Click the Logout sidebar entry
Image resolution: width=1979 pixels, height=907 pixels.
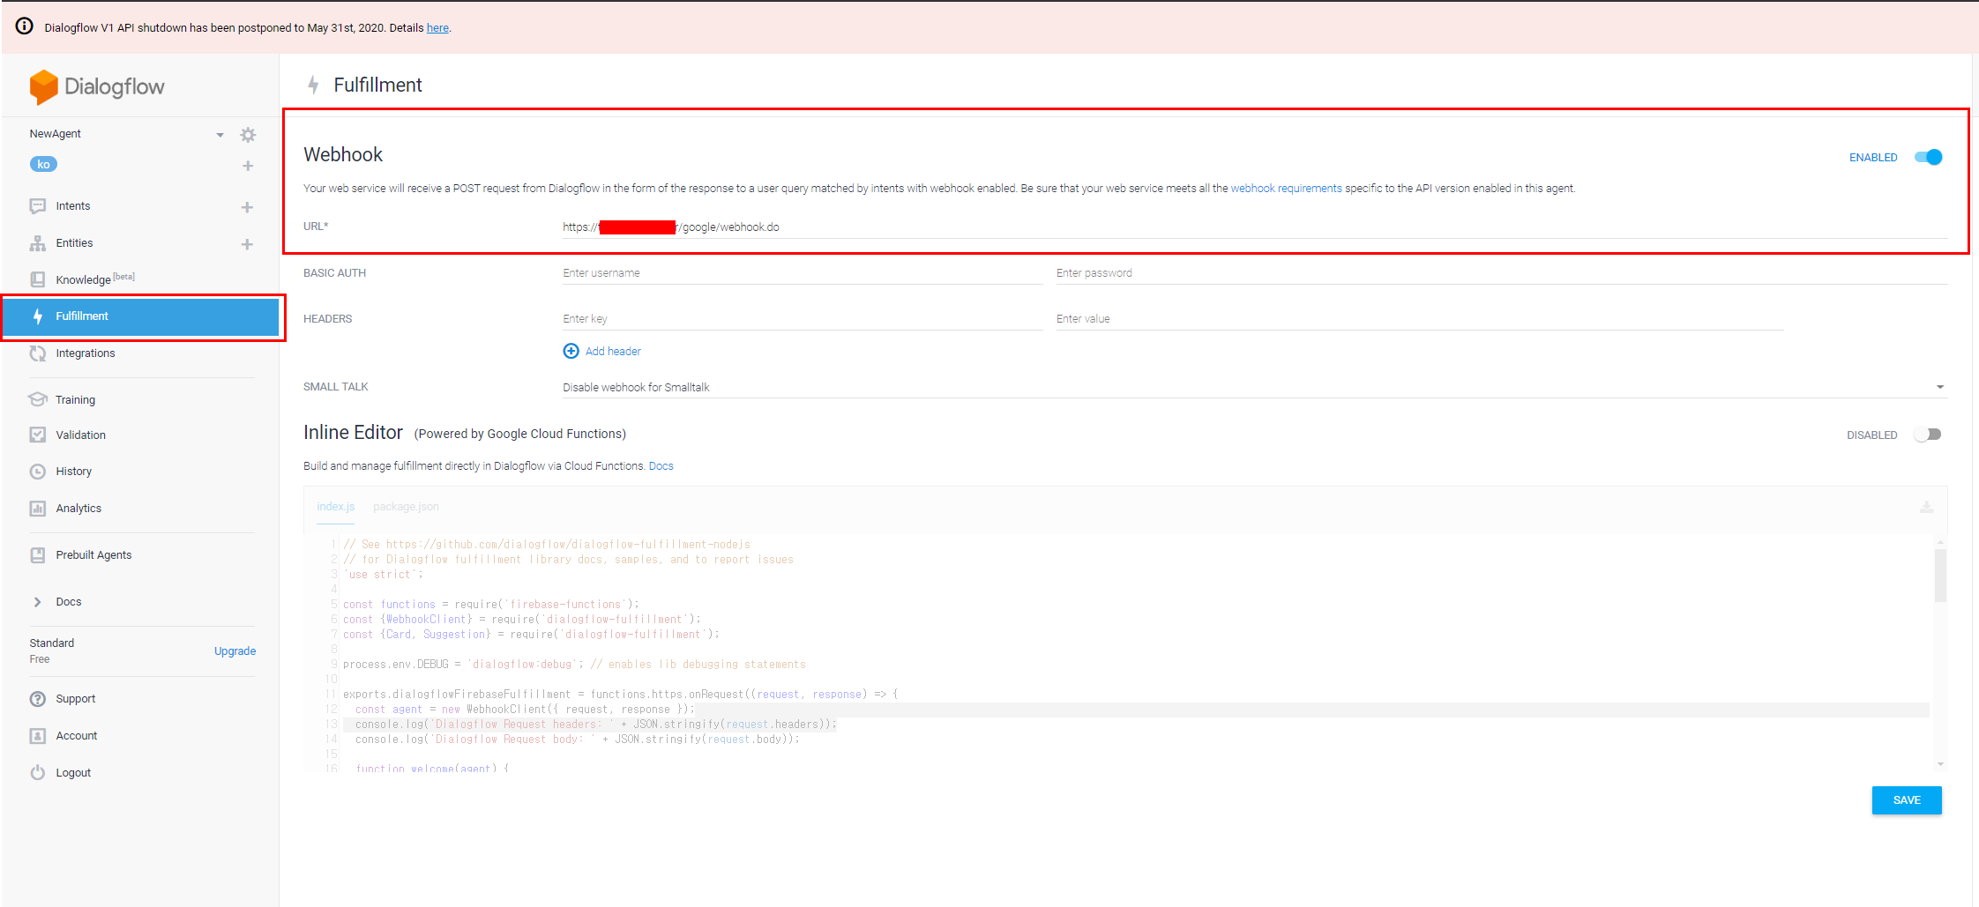pos(73,773)
